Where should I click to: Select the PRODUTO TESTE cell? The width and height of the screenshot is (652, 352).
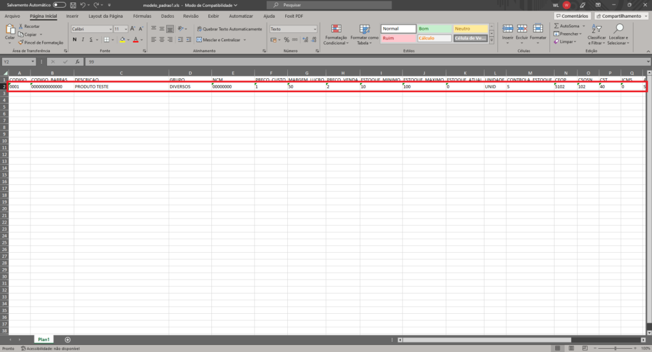[121, 86]
